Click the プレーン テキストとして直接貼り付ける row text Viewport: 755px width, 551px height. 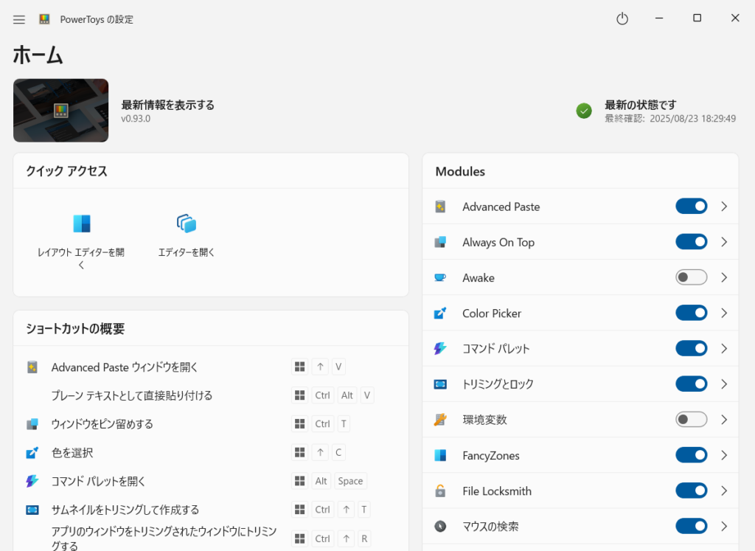pos(131,395)
